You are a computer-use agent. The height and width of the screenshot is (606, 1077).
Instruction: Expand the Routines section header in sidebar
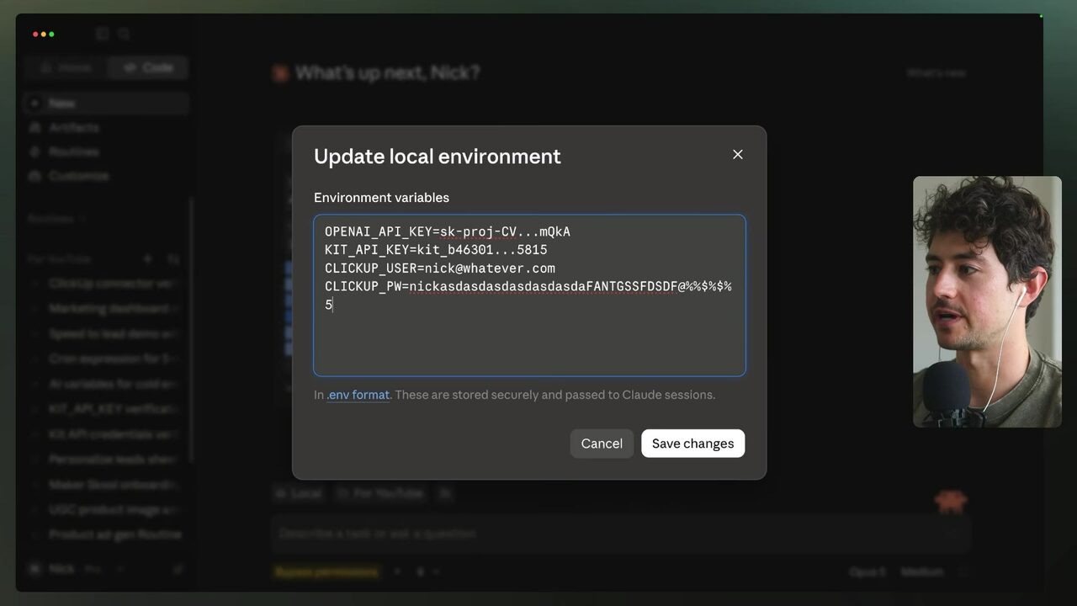(56, 219)
